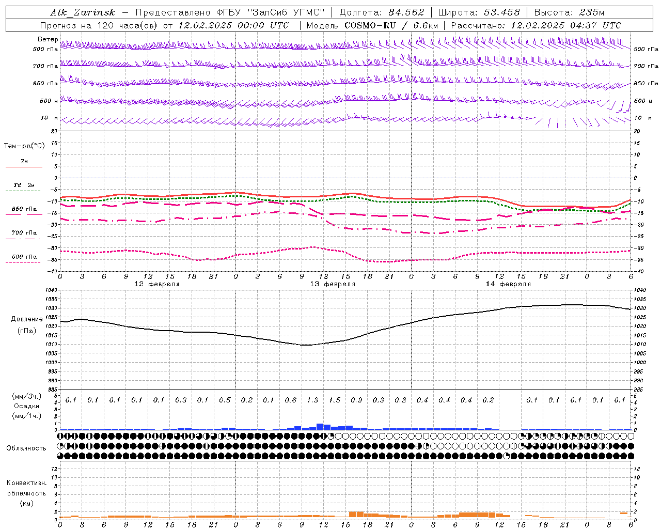The width and height of the screenshot is (661, 529).
Task: Click the 14 февраля date label
Action: [x=508, y=284]
